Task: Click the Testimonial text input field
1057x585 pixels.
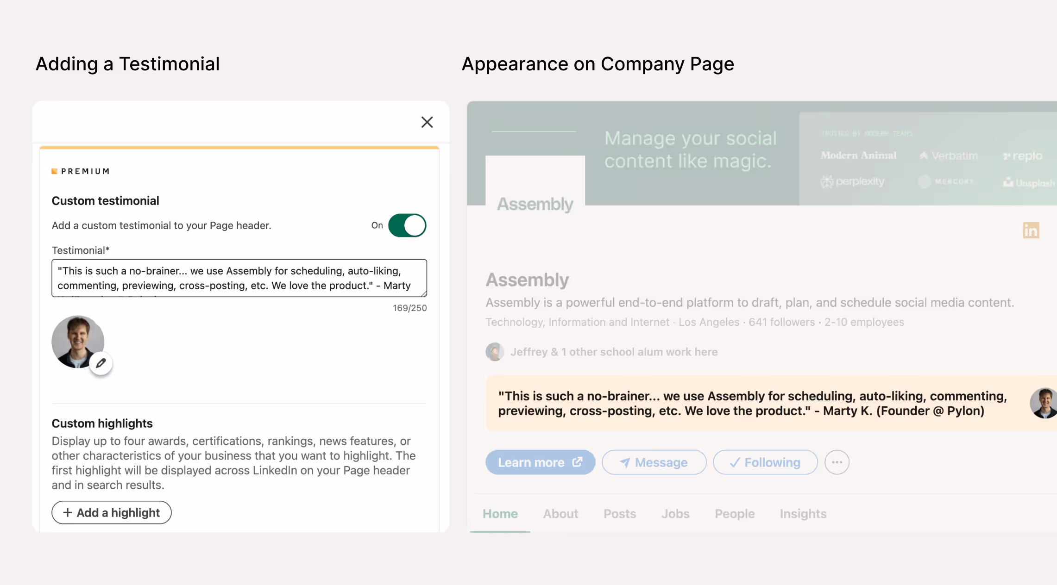Action: click(x=239, y=278)
